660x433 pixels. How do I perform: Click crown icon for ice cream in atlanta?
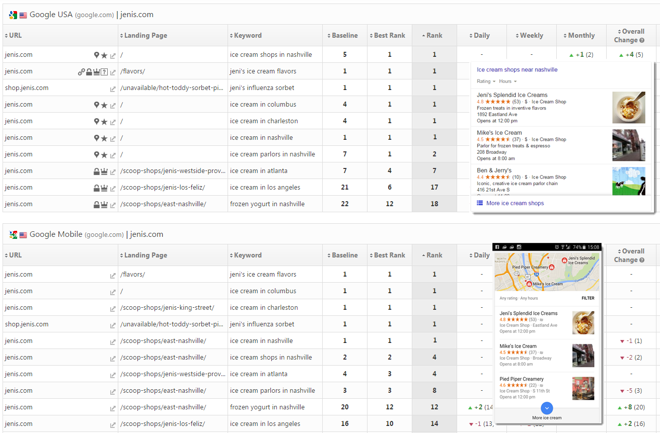[104, 171]
